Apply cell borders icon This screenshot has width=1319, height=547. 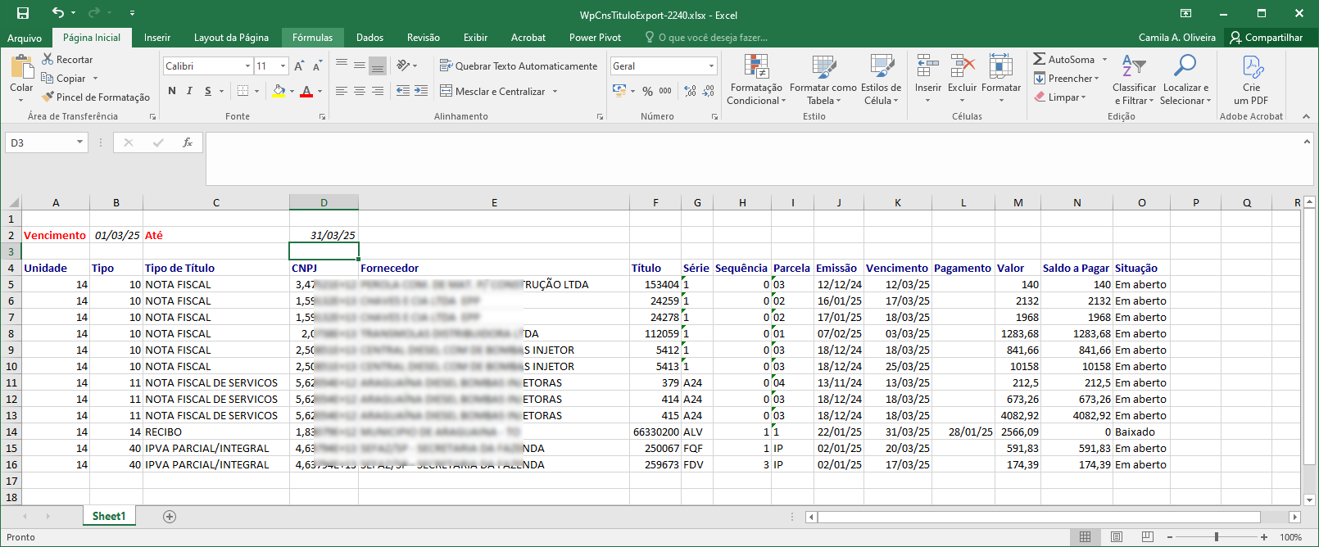coord(242,91)
